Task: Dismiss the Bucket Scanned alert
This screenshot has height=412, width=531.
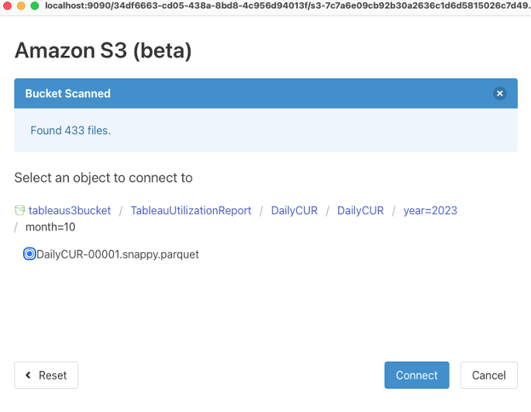Action: click(500, 93)
